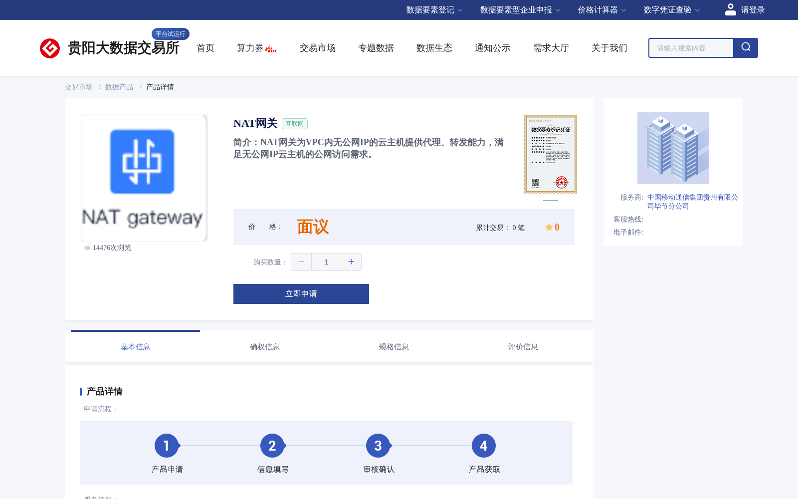
Task: Click the HOT flame icon beside 算力券
Action: coord(271,49)
